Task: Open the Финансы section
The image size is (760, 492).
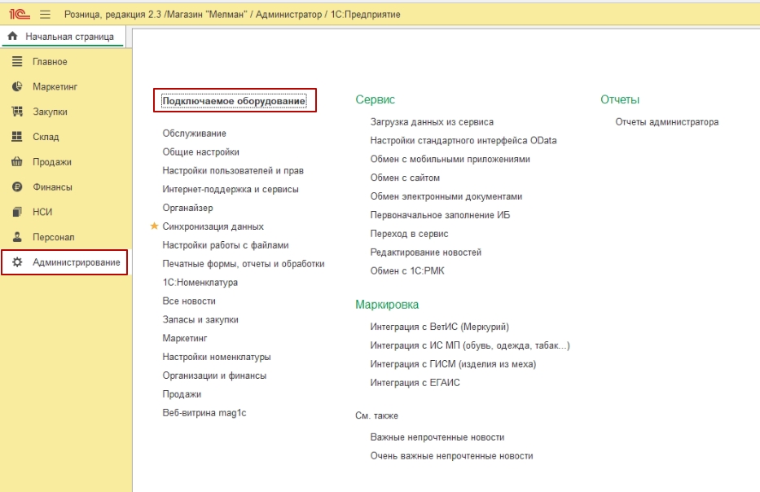Action: 52,187
